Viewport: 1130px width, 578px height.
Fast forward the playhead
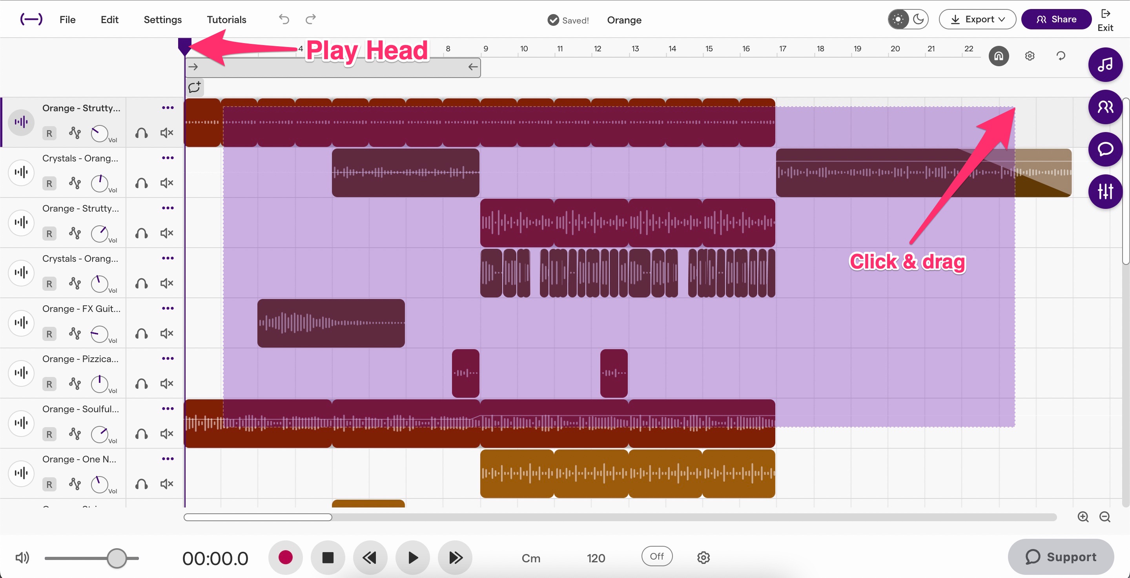(455, 557)
